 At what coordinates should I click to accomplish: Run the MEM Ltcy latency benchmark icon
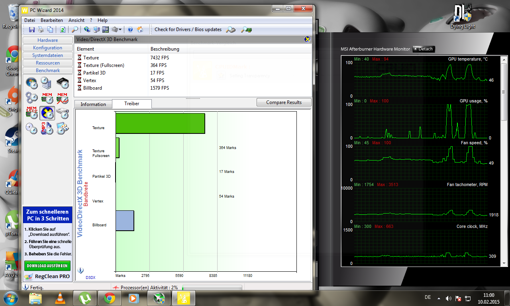pyautogui.click(x=32, y=113)
